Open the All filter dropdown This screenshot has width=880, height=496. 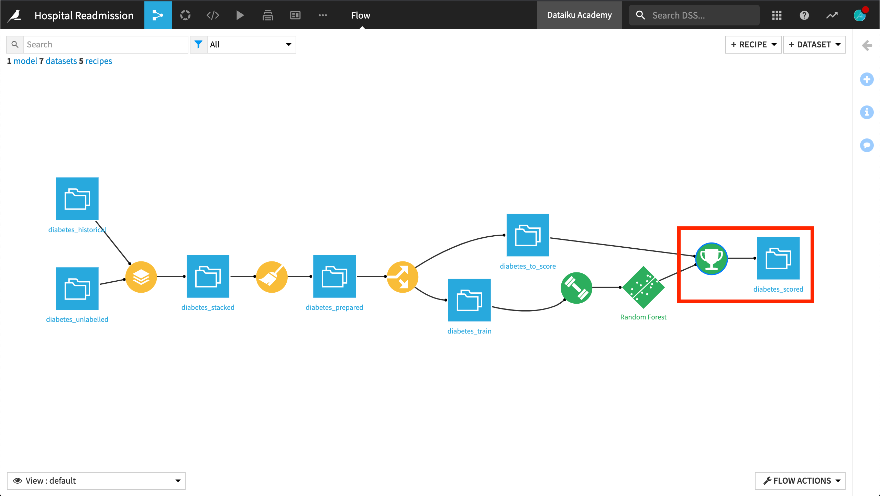coord(251,44)
